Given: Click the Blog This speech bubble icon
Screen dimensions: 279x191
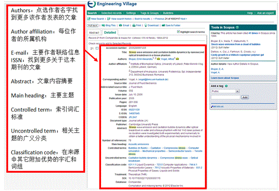Looking at the screenshot, I should coord(103,25).
